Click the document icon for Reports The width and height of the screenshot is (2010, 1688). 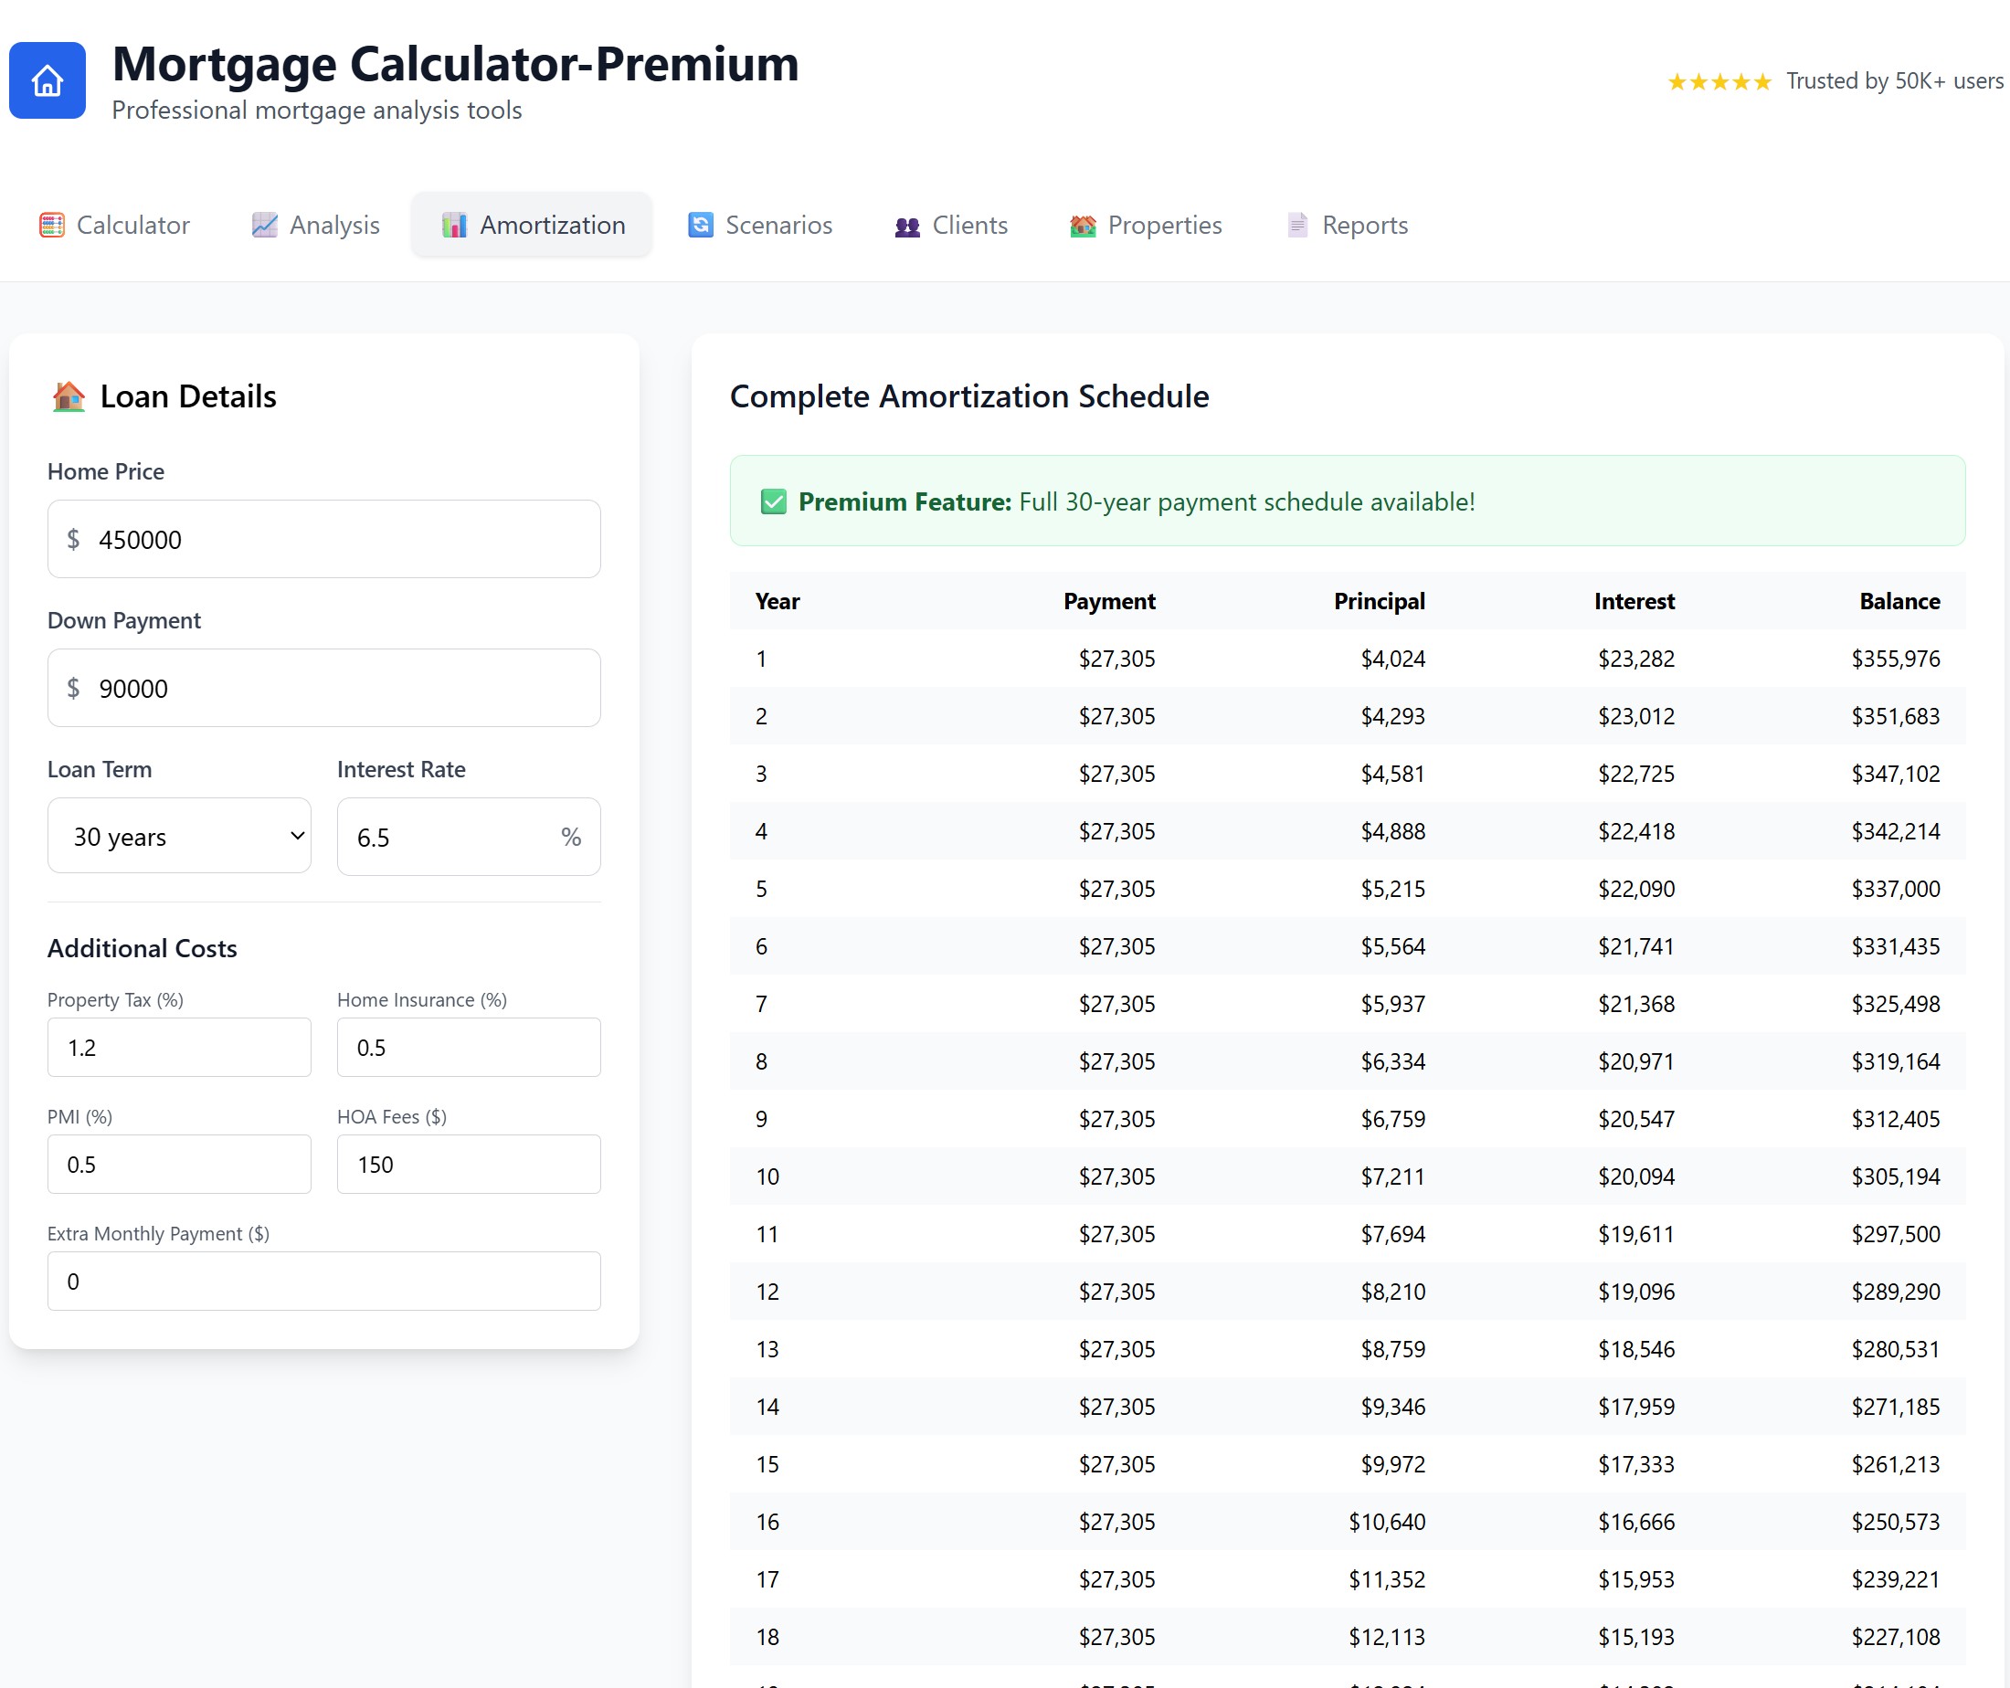coord(1297,225)
